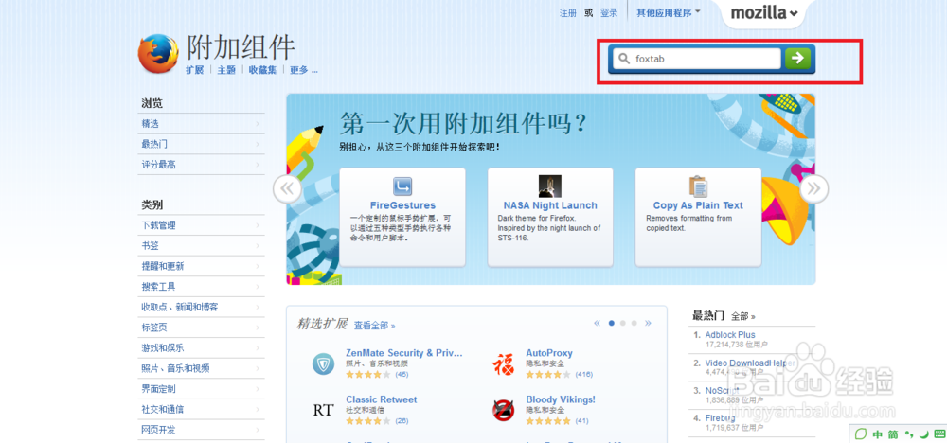947x443 pixels.
Task: Open the 扩展 menu item
Action: pyautogui.click(x=195, y=70)
